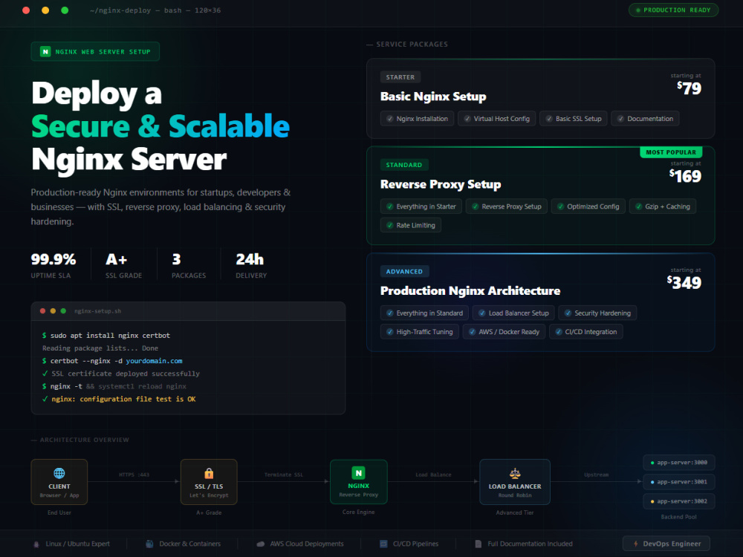Click the 'Upstream' connector label
This screenshot has width=743, height=557.
596,475
